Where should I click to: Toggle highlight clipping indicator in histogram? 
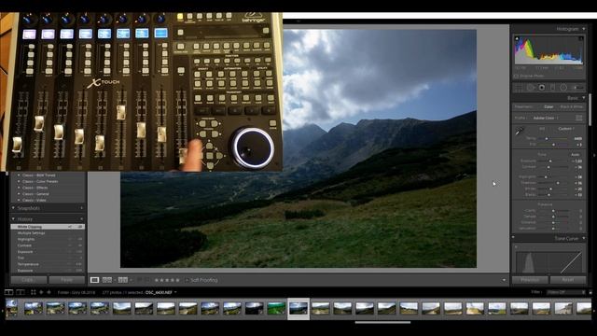581,38
